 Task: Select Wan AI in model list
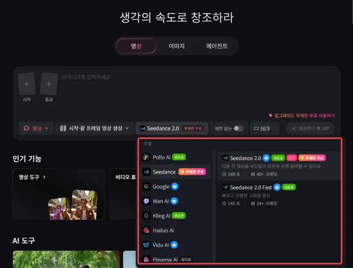[x=175, y=201]
